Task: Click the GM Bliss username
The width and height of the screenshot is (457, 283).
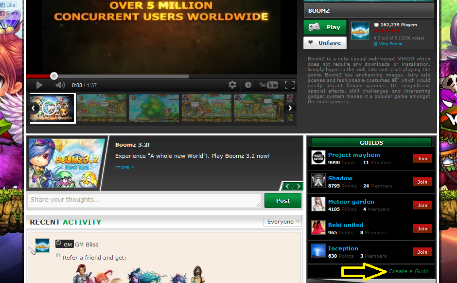Action: [x=87, y=245]
